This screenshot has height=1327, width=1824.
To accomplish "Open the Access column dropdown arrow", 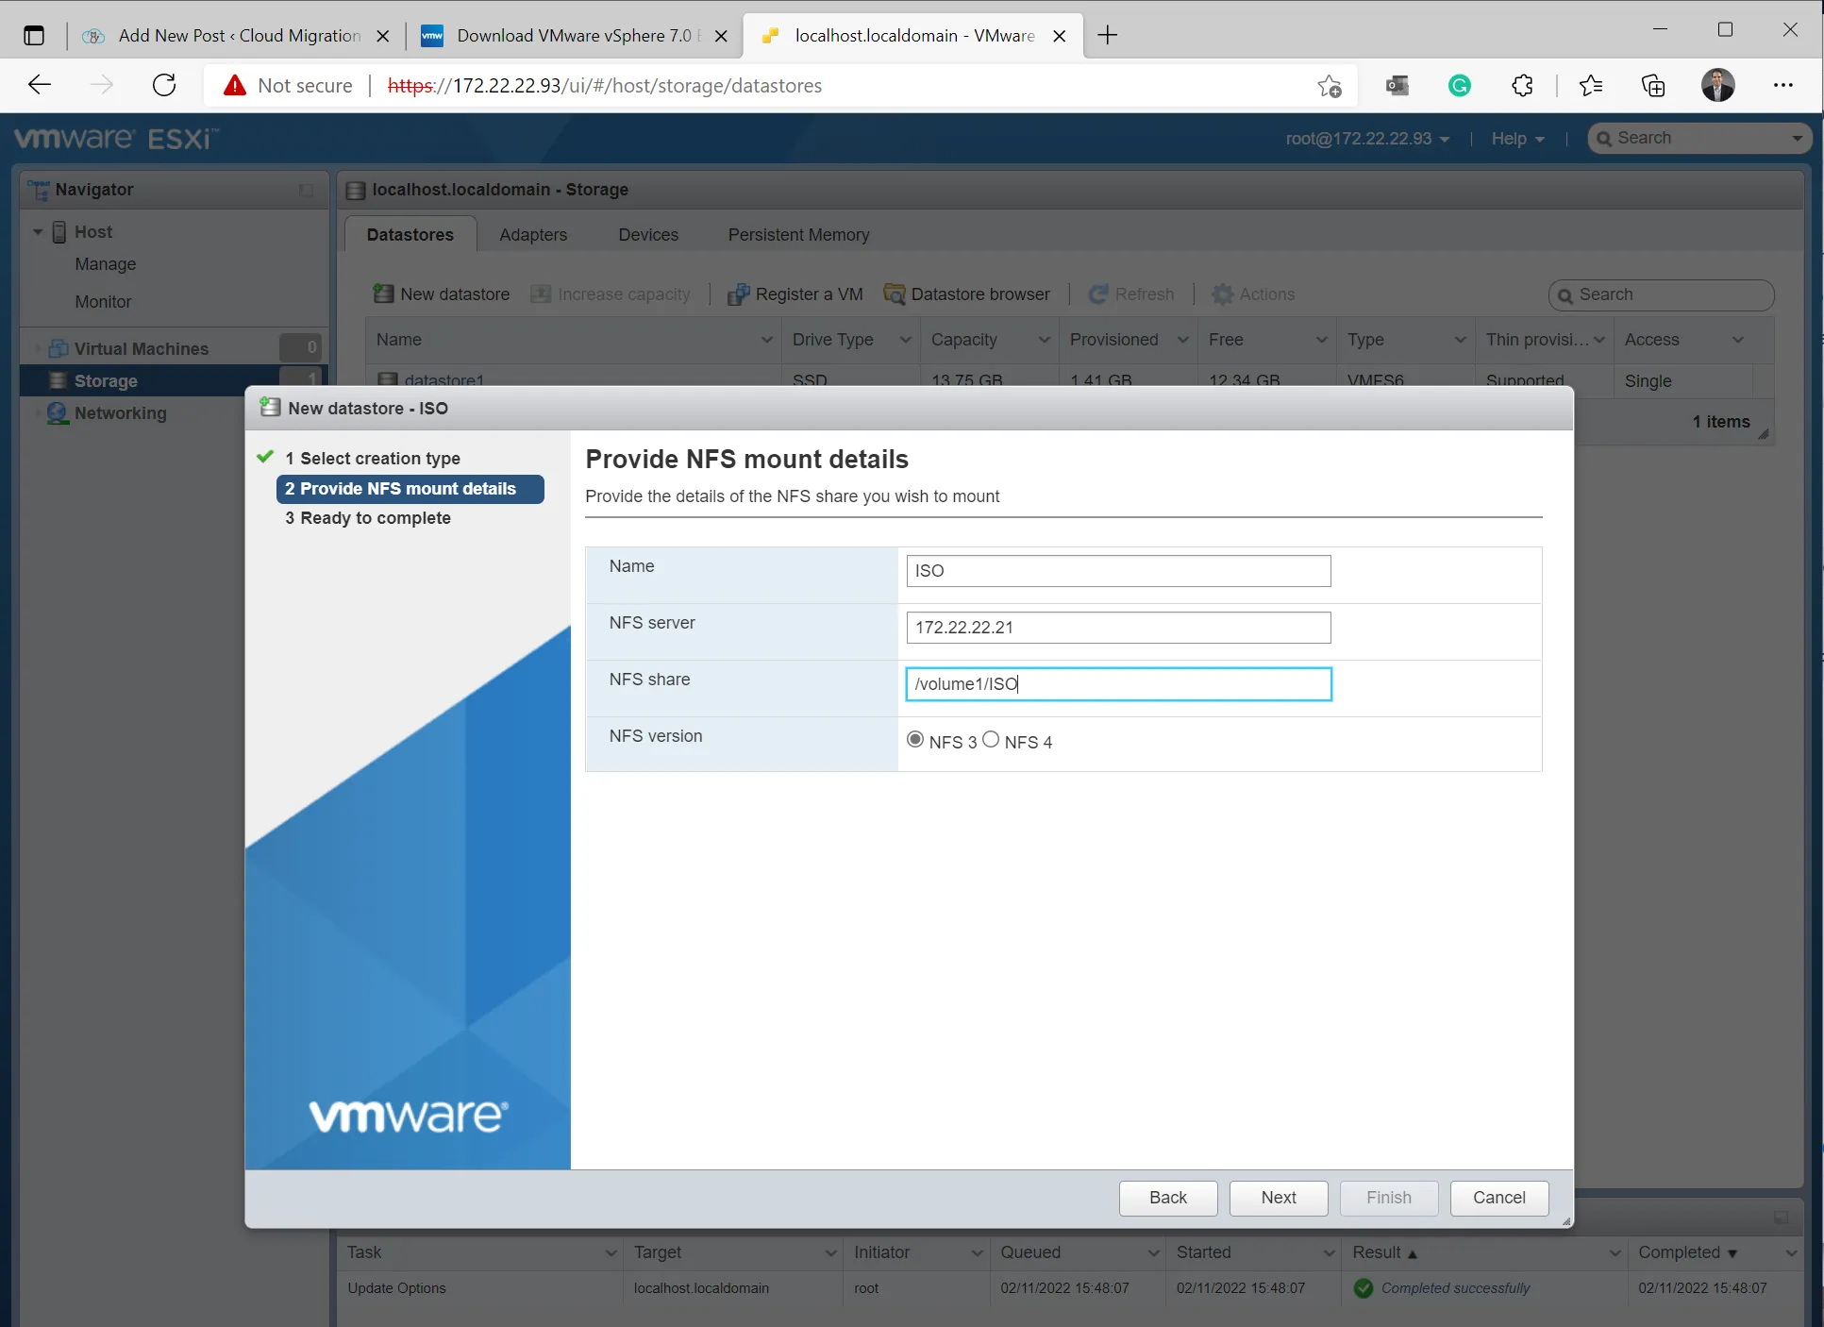I will (1738, 340).
